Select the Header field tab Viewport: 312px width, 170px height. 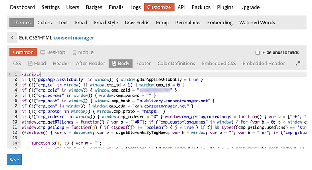pos(61,64)
